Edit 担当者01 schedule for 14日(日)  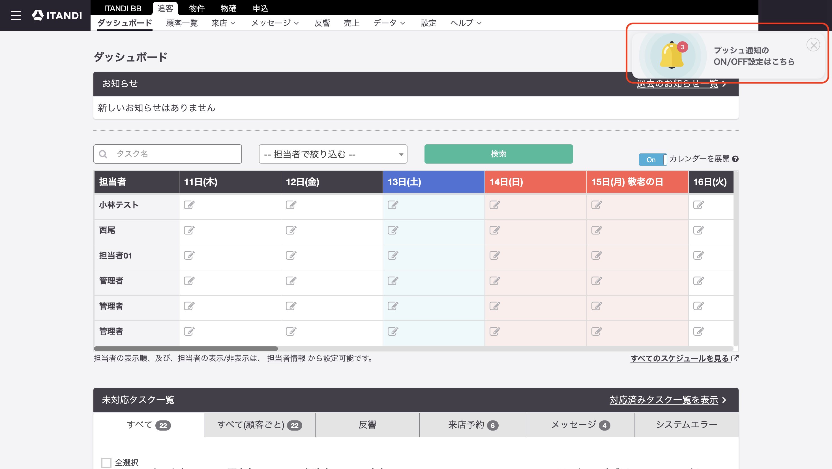tap(495, 255)
